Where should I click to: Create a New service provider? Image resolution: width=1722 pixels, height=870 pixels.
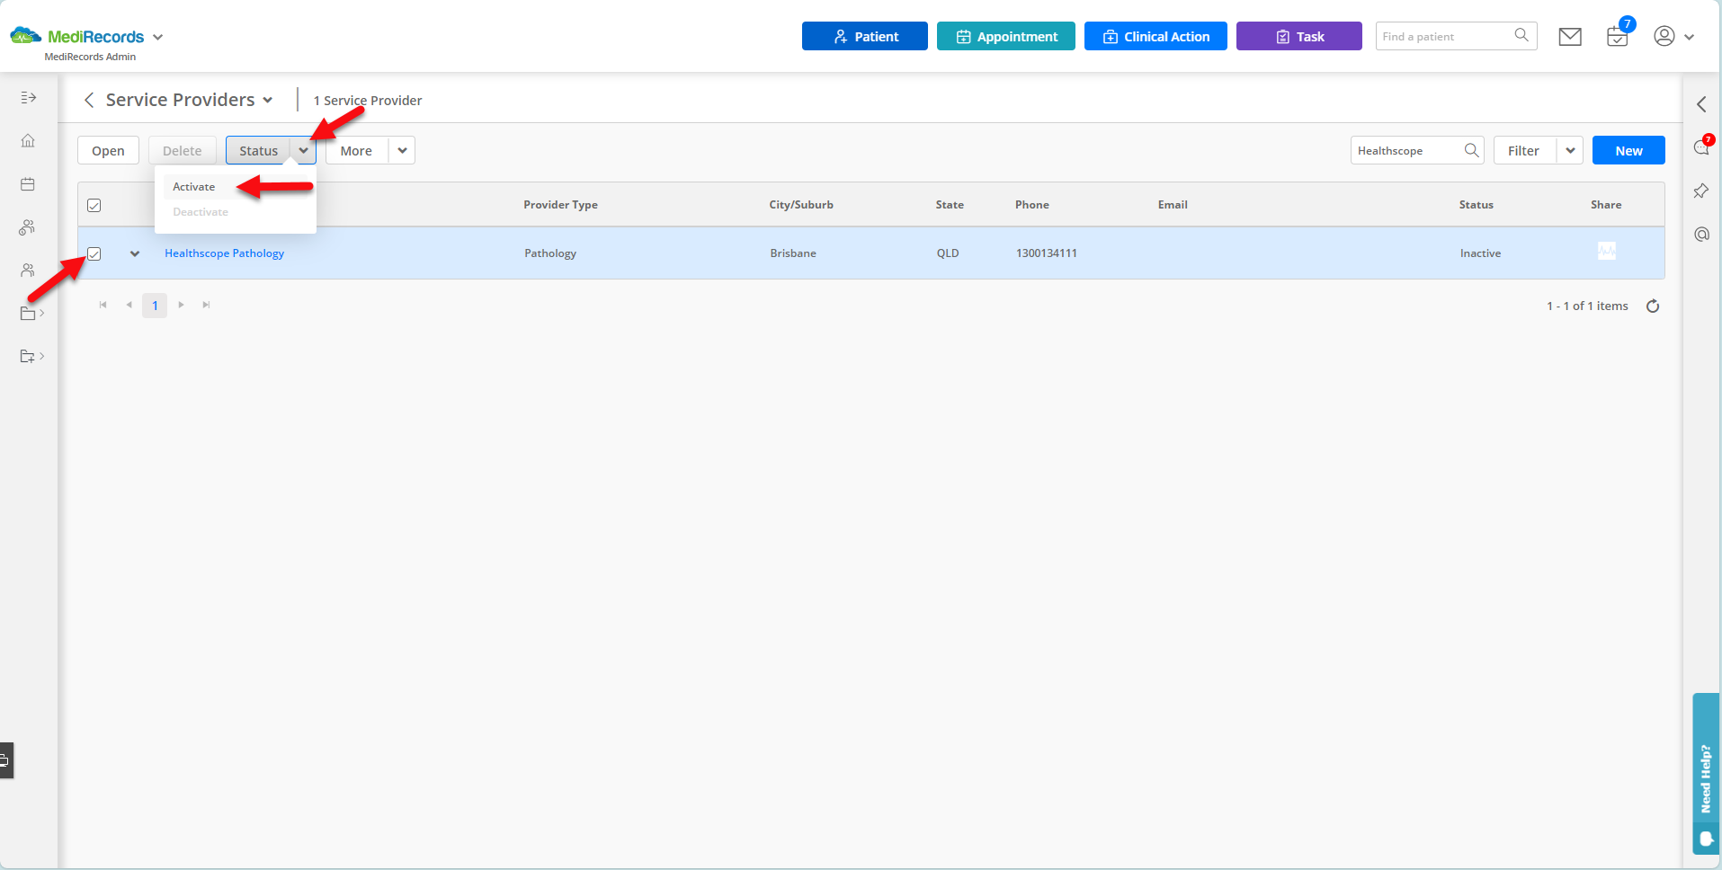click(x=1628, y=150)
